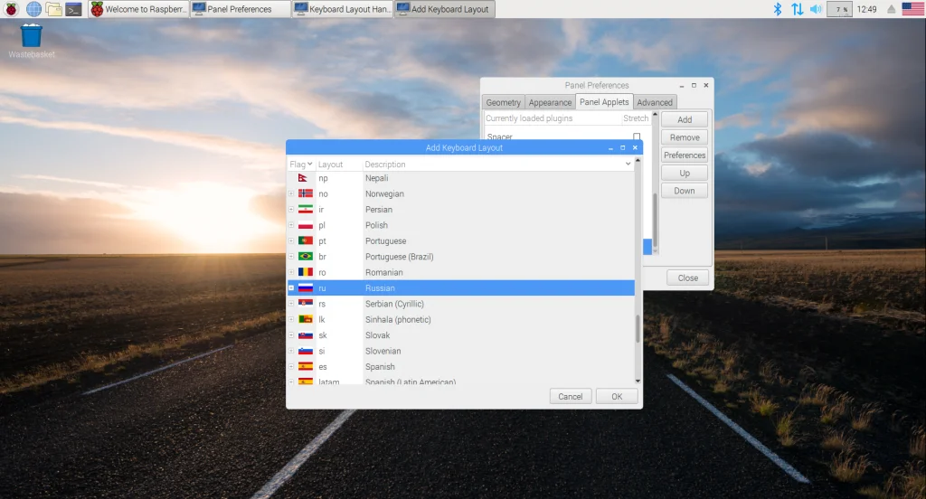Click the Preferences button for applets
Image resolution: width=926 pixels, height=499 pixels.
click(x=685, y=155)
